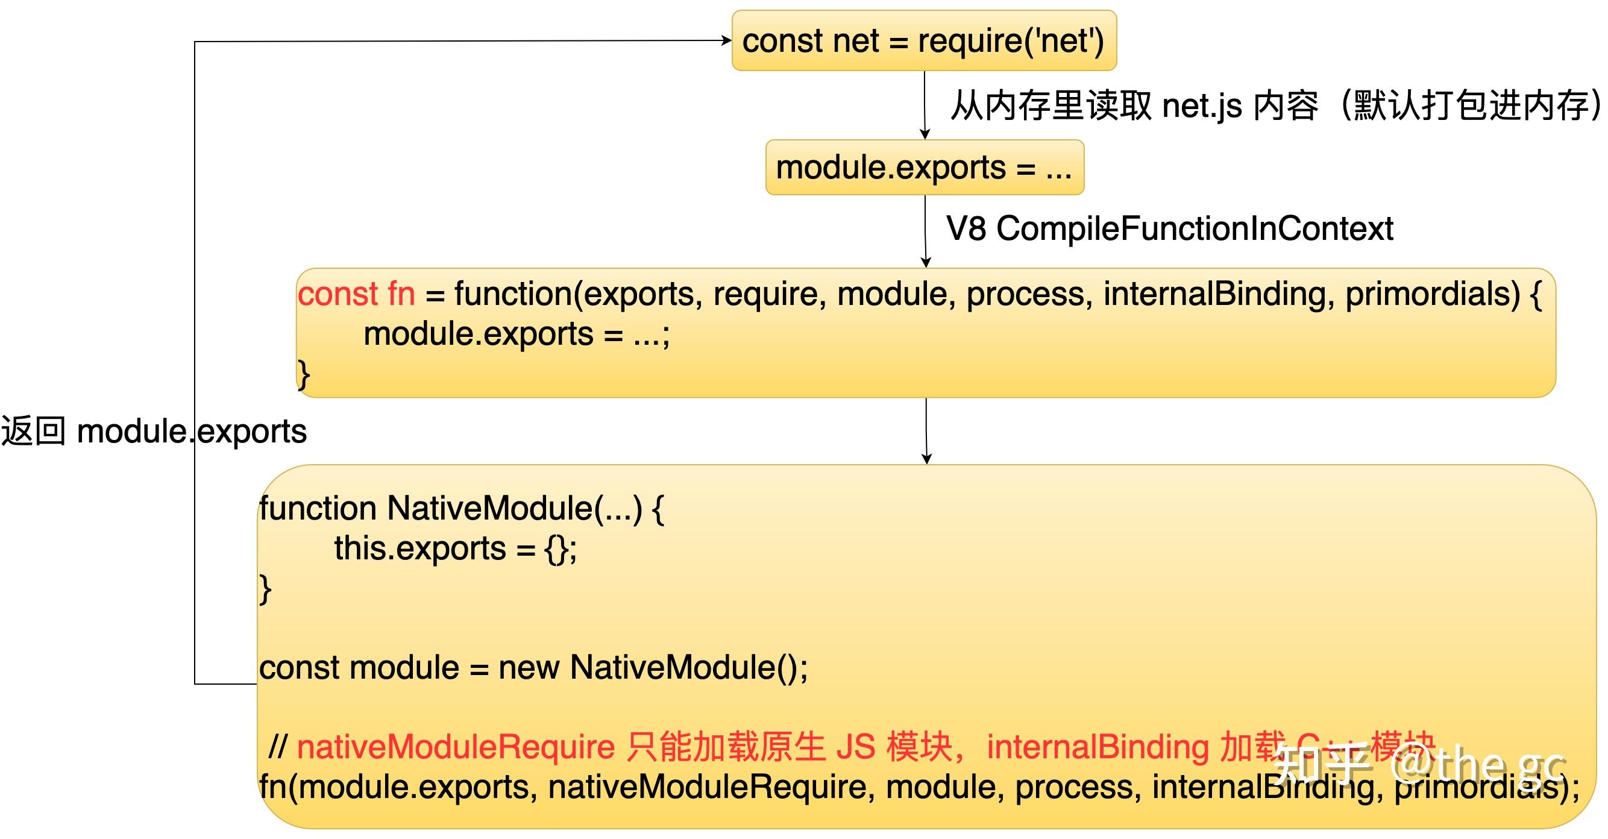Click "function NativeModule(...) {" line
Viewport: 1608px width, 839px height.
(x=461, y=508)
